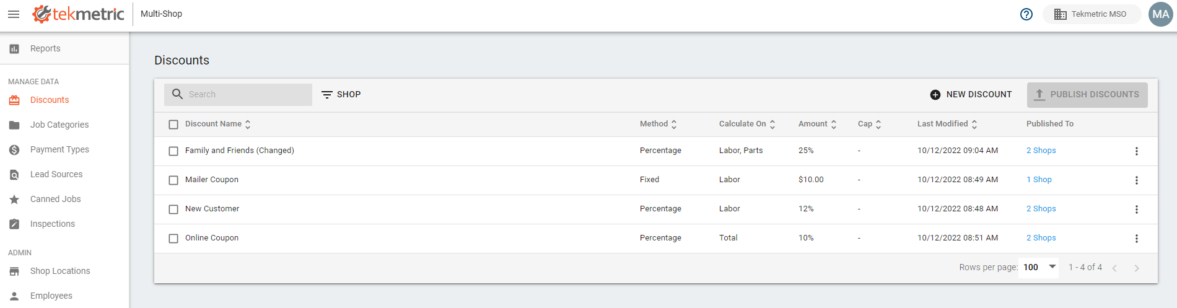1177x308 pixels.
Task: Click the Multi-Shop label in header
Action: pos(161,14)
